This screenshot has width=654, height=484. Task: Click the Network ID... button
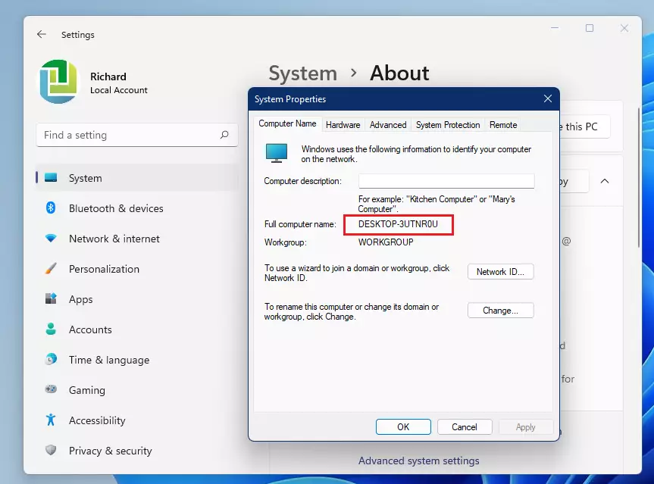click(500, 272)
